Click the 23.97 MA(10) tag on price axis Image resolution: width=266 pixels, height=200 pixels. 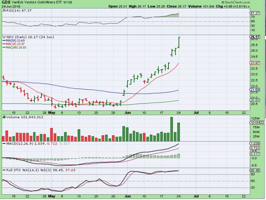point(255,63)
